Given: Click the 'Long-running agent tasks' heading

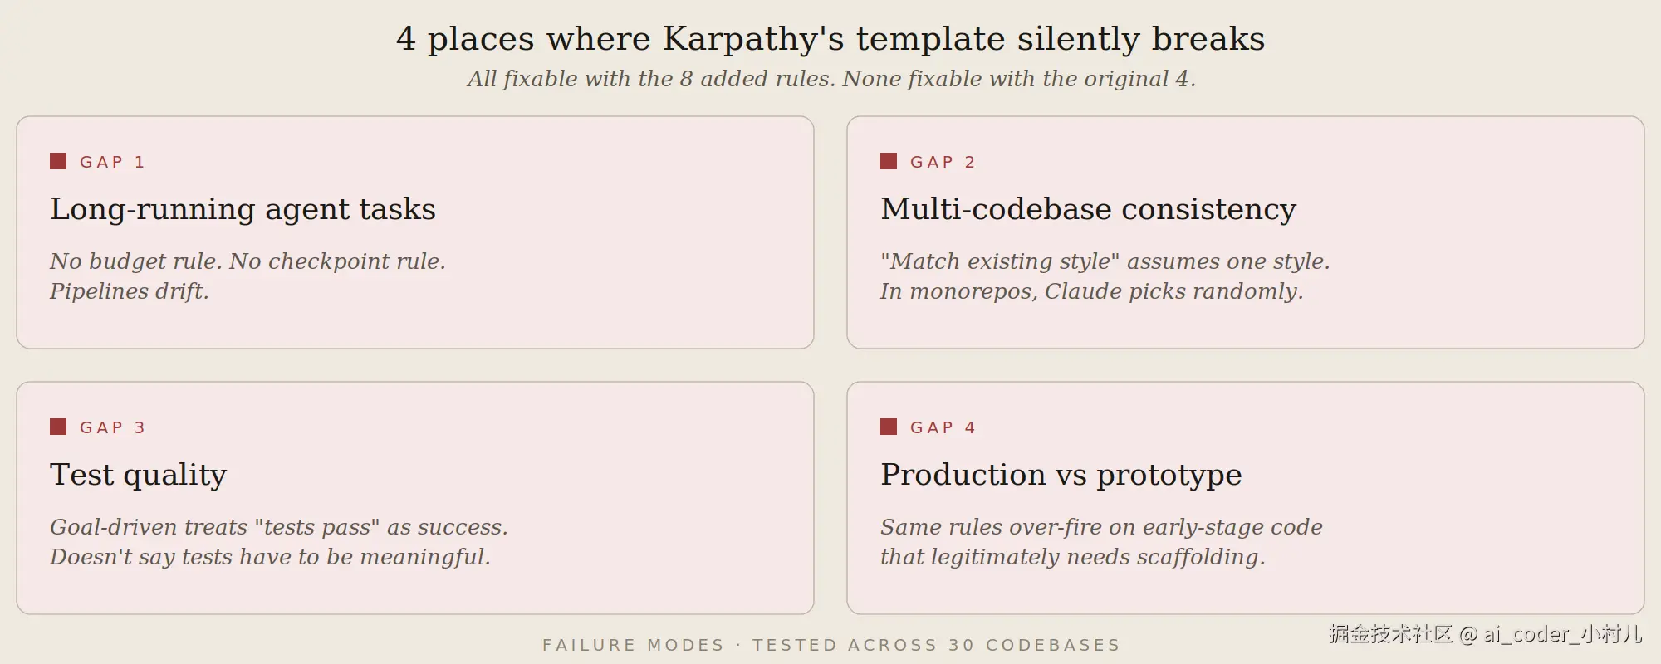Looking at the screenshot, I should 243,209.
